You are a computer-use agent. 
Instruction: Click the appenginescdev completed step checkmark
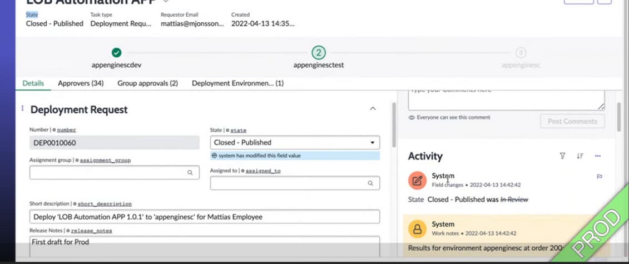116,52
